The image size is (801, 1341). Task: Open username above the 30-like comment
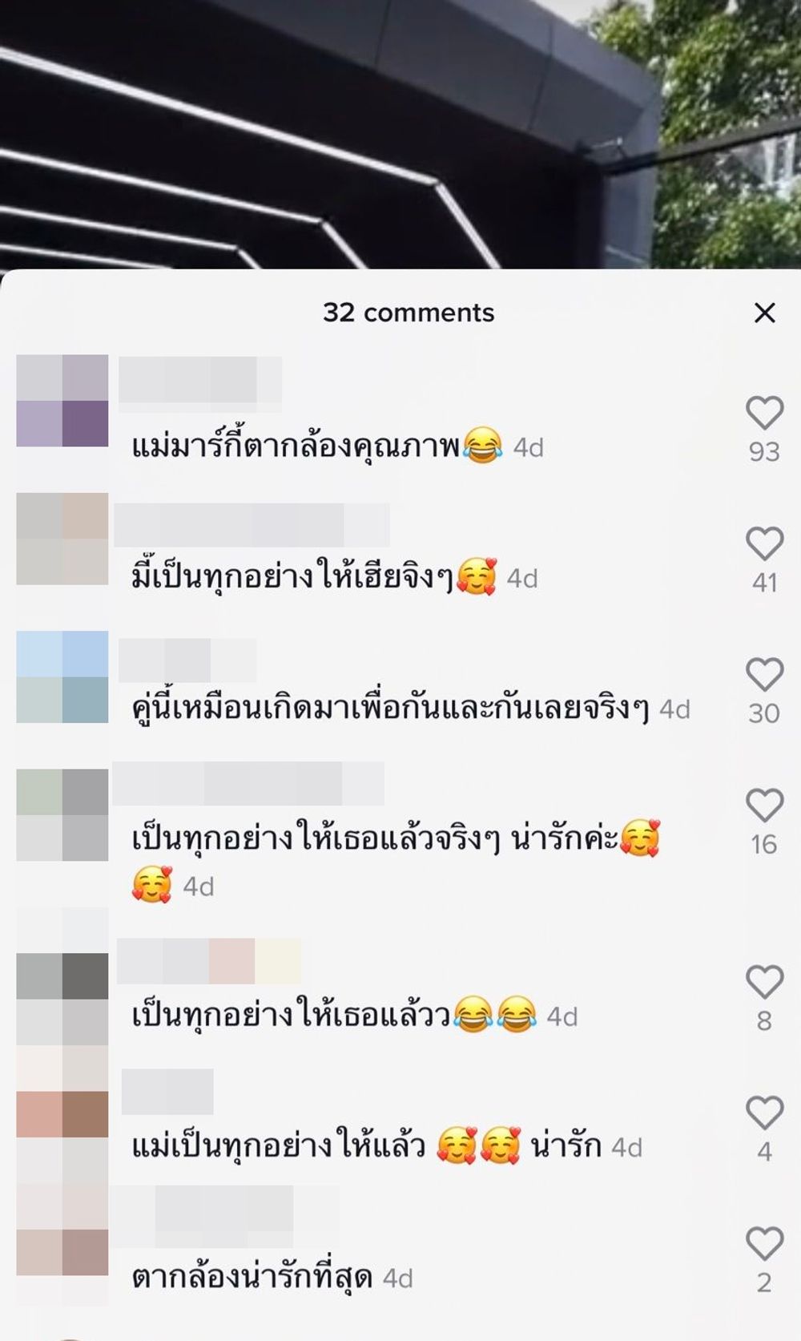[187, 660]
